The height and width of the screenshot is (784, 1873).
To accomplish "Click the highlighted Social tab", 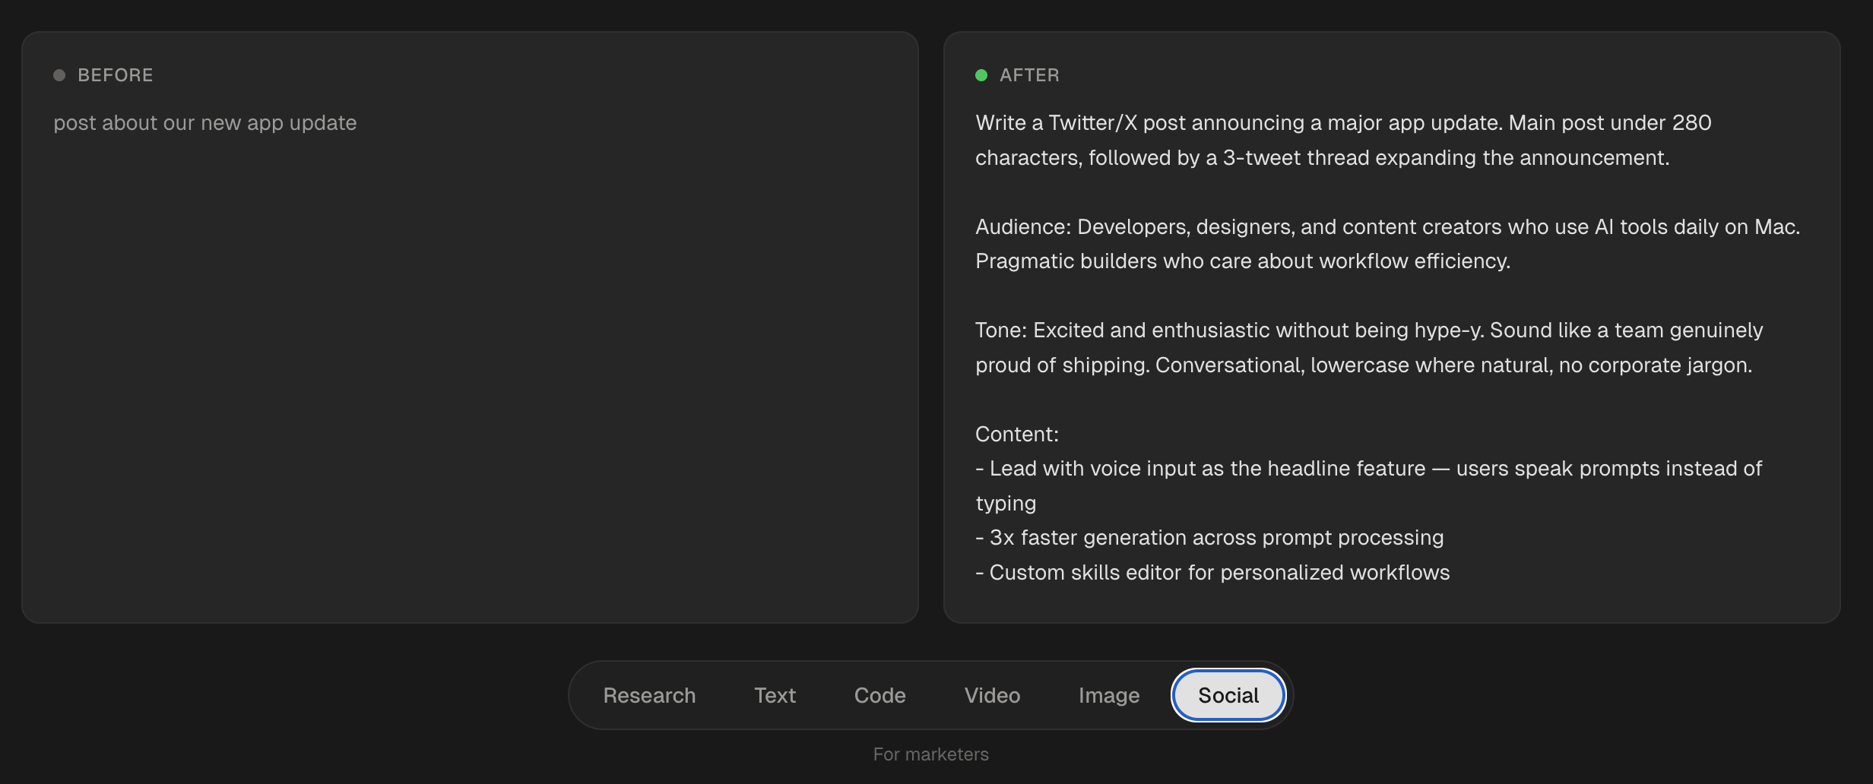I will click(x=1228, y=695).
